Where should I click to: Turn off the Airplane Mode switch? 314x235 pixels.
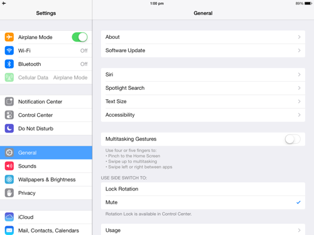[80, 37]
